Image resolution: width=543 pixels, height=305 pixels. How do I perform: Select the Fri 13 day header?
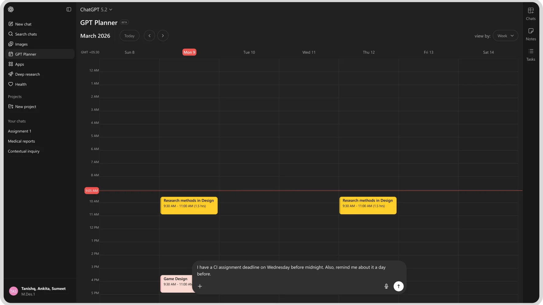pyautogui.click(x=428, y=52)
